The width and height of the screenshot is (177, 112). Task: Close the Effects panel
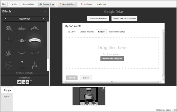(45, 11)
